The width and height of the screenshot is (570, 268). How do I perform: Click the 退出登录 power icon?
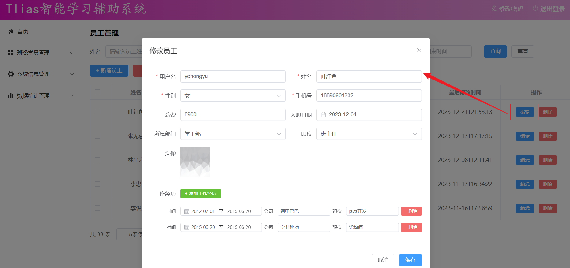pos(535,8)
